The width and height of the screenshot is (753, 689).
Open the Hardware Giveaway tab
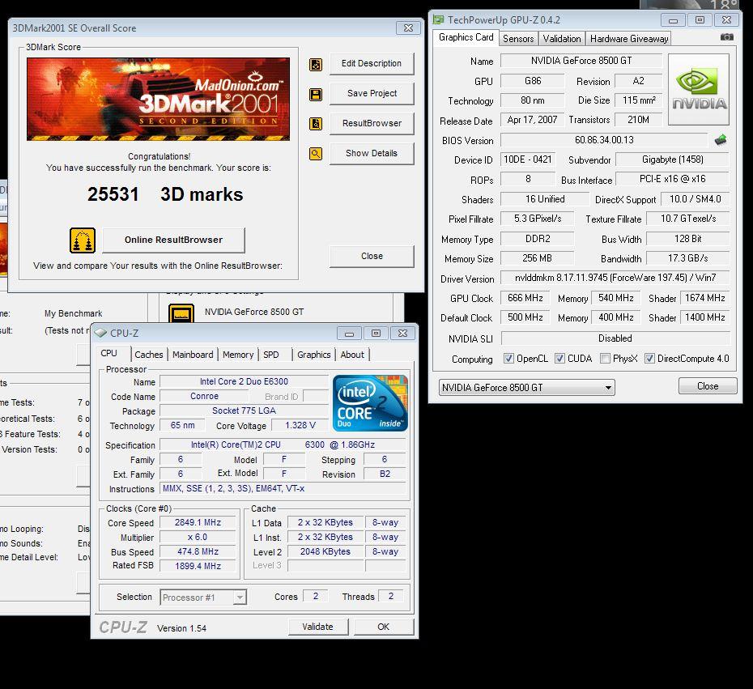[x=628, y=39]
